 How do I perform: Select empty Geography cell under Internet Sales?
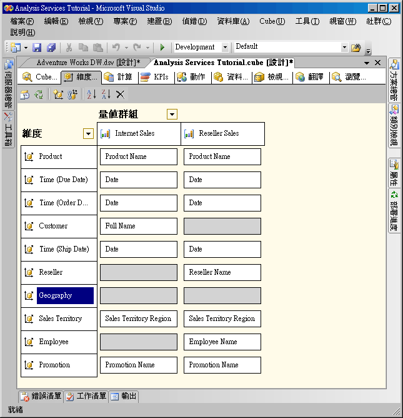click(139, 295)
